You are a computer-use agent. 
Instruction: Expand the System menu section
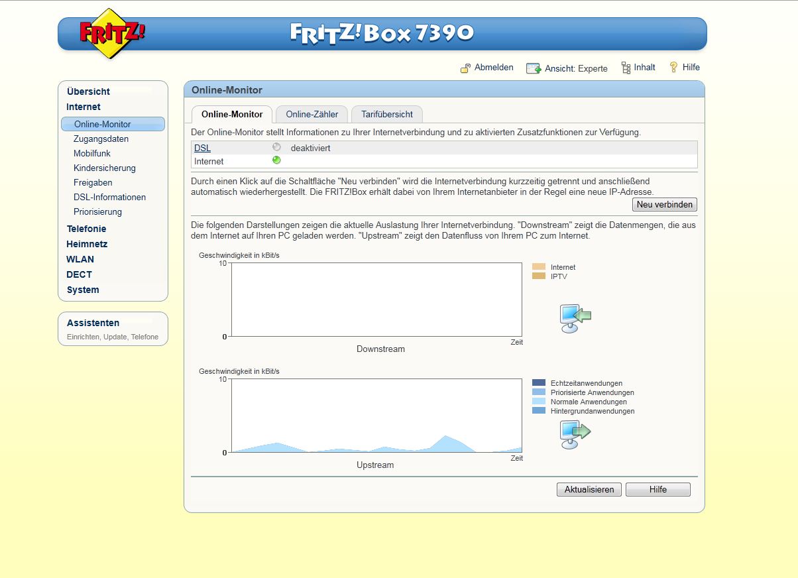pos(83,290)
